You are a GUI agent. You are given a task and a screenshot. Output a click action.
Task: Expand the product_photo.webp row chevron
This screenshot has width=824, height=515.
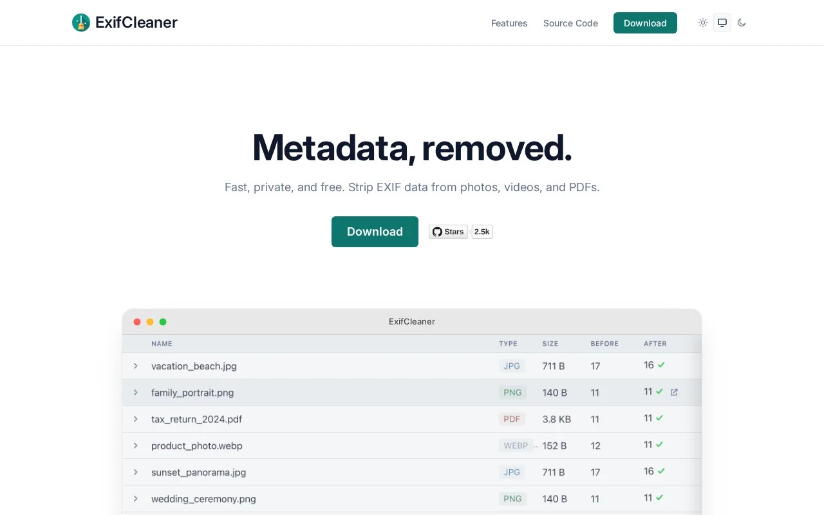pyautogui.click(x=135, y=445)
